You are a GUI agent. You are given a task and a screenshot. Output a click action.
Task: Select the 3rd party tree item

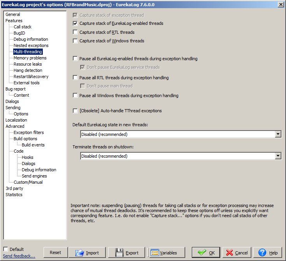coord(14,188)
